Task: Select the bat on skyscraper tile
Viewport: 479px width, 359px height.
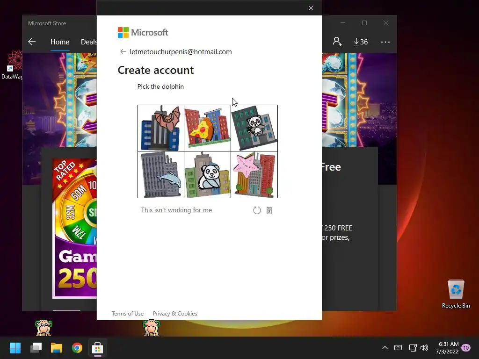Action: (161, 128)
